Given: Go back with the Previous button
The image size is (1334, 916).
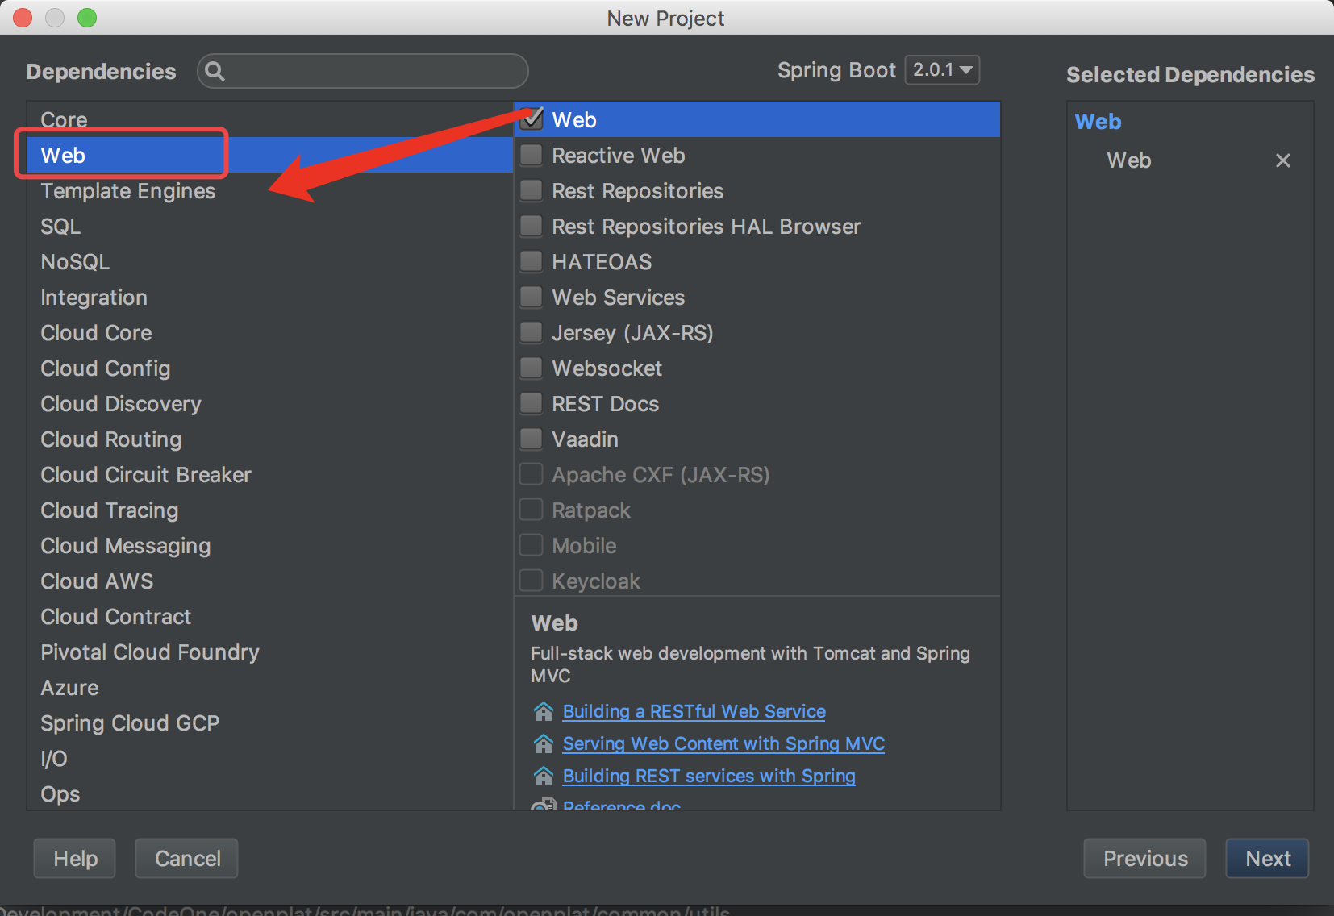Looking at the screenshot, I should 1145,858.
